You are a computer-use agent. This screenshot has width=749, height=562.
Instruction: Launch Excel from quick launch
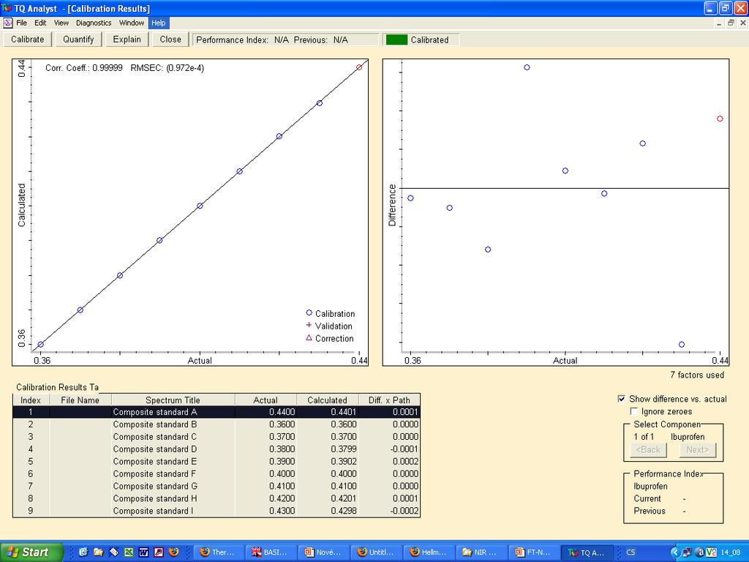point(129,552)
